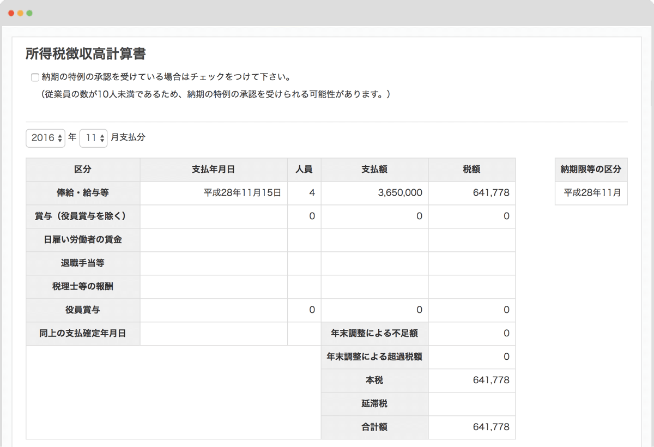Click the 納期限等の区分 header
Image resolution: width=654 pixels, height=447 pixels.
(591, 170)
